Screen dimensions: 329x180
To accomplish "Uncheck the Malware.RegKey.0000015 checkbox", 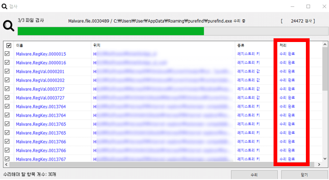I will click(7, 54).
